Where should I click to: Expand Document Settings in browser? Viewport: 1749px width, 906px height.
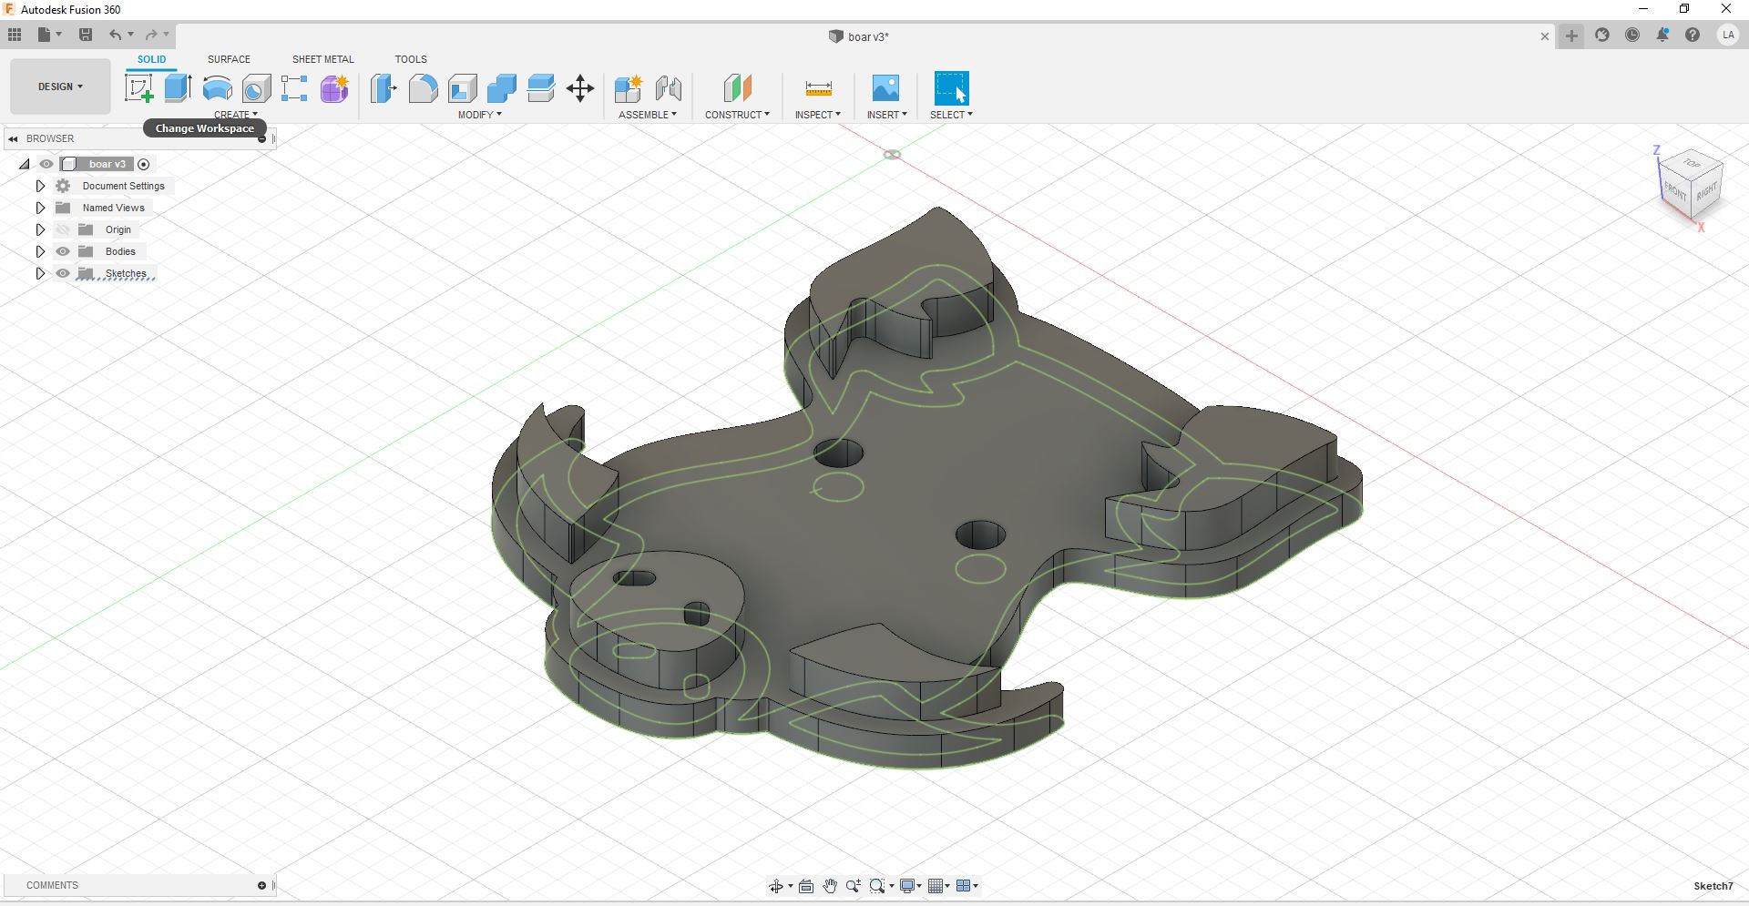40,186
